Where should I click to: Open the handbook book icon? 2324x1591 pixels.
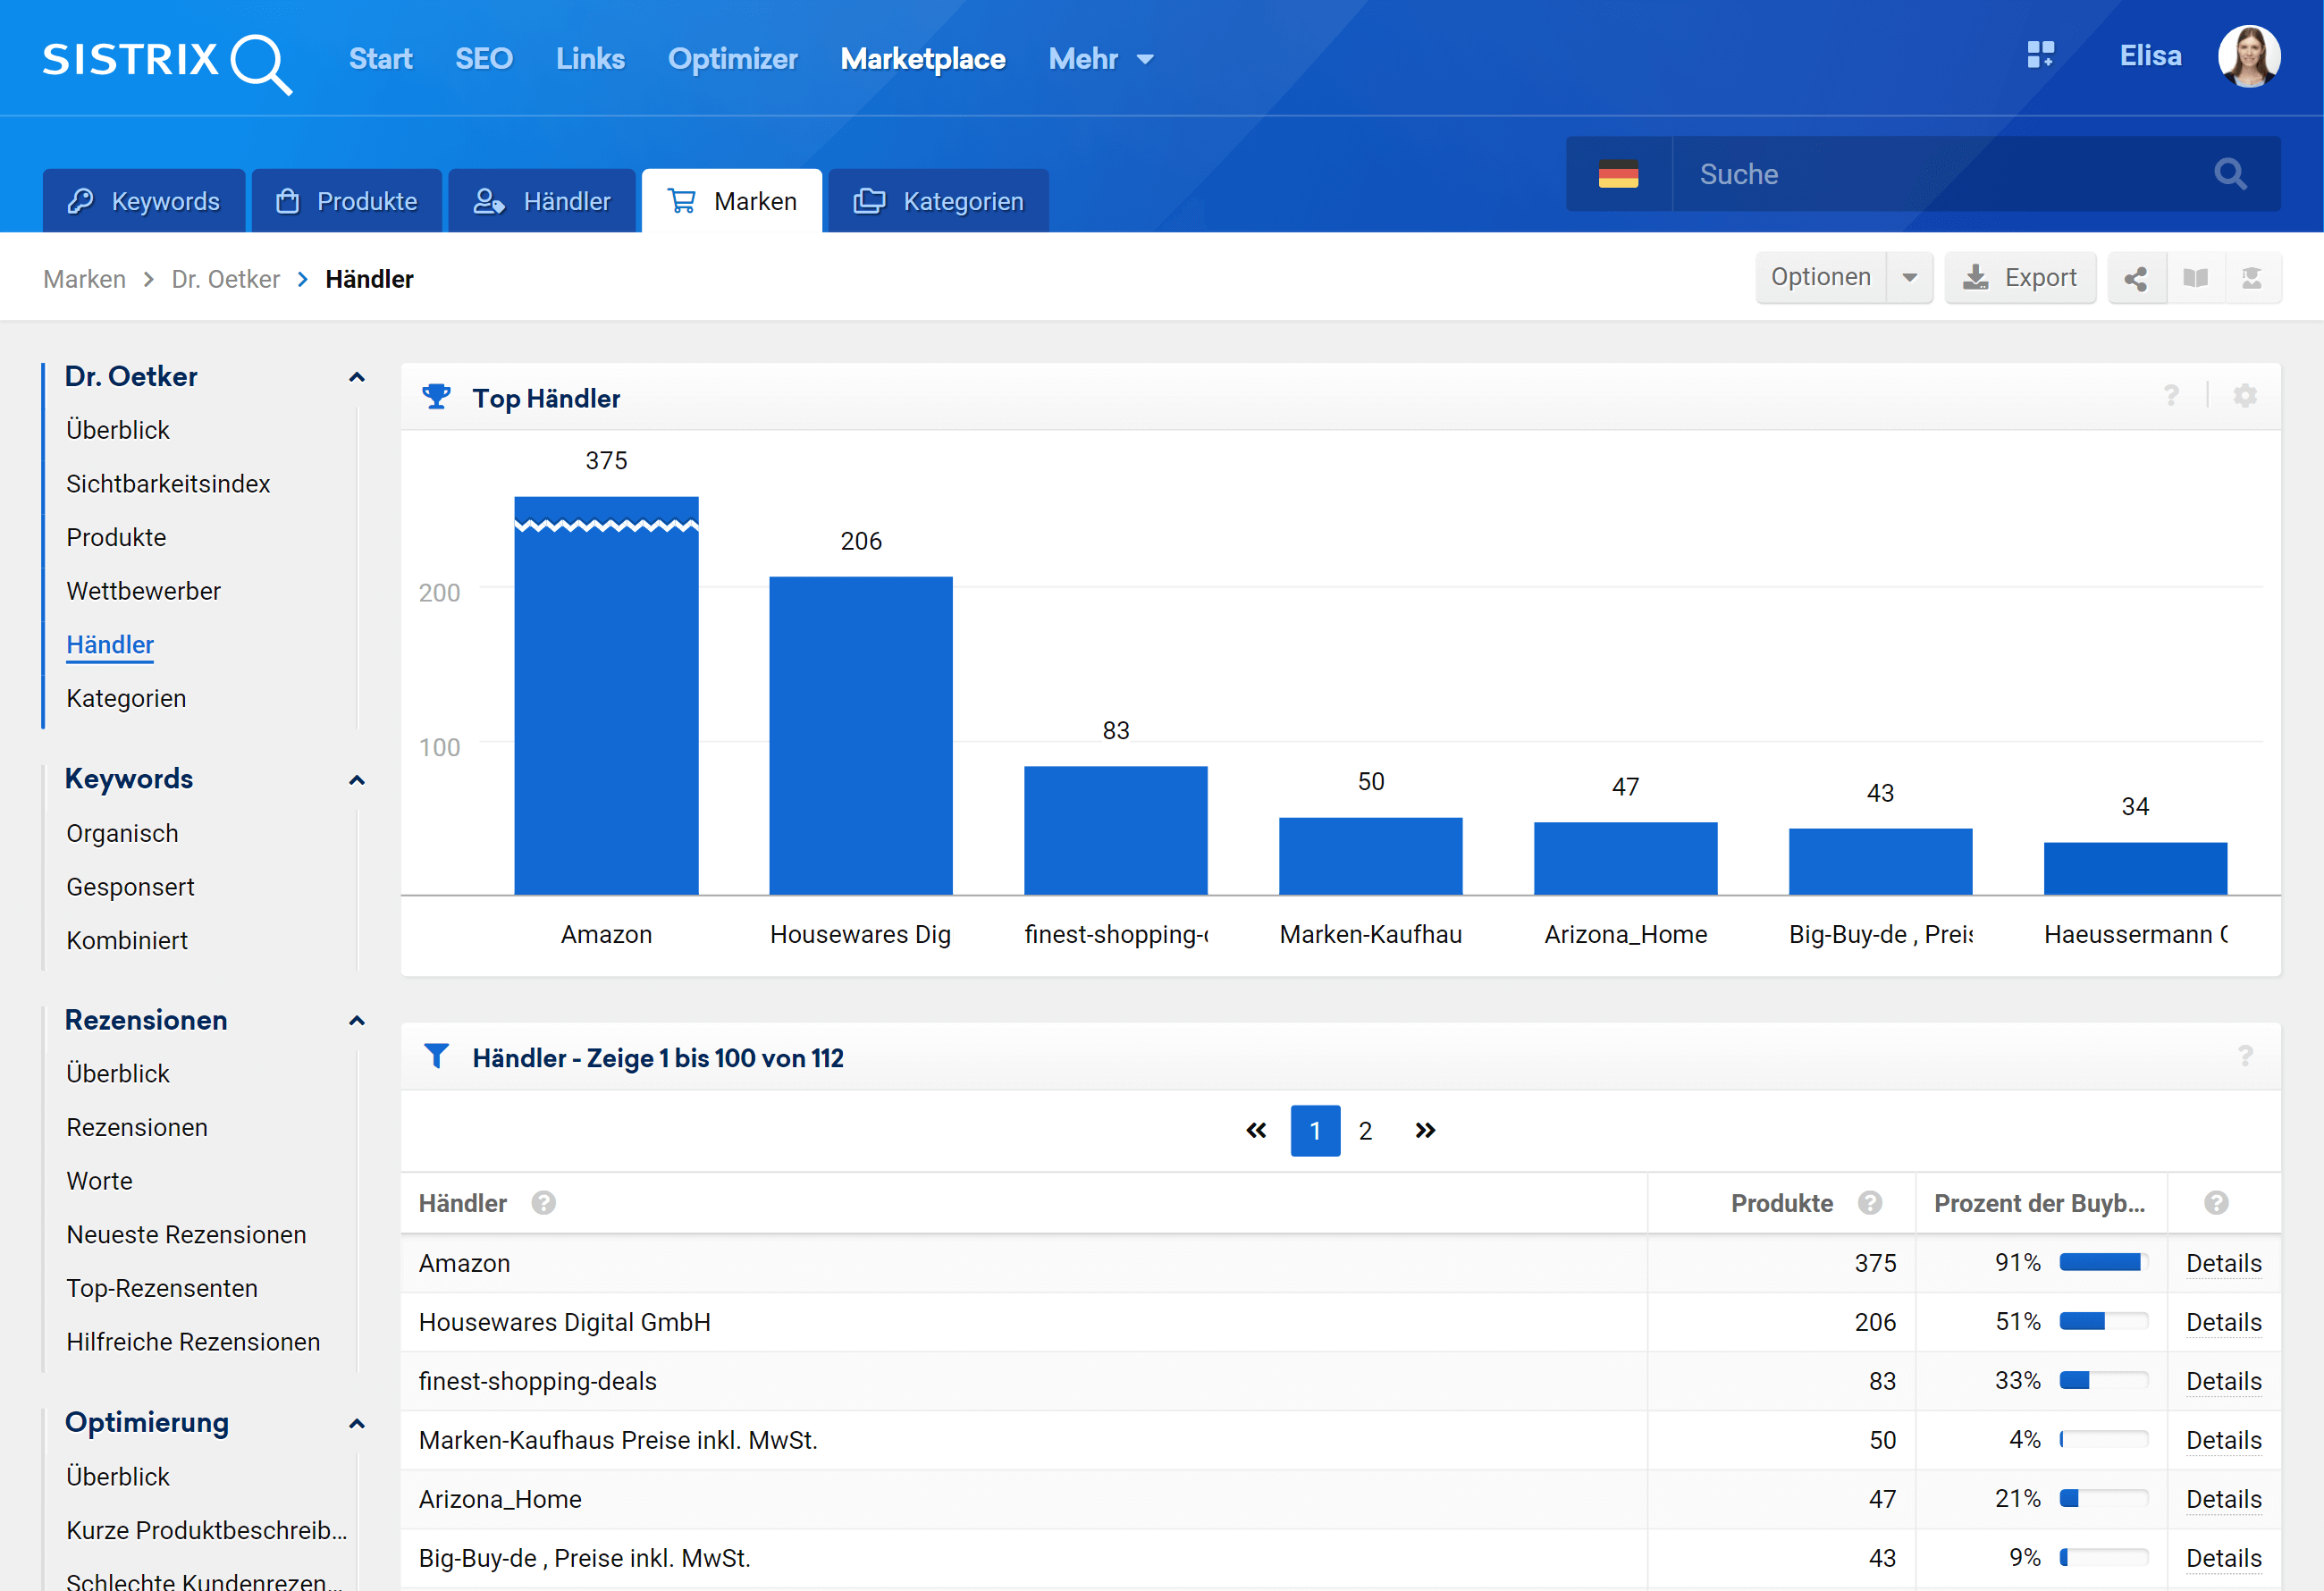(x=2195, y=278)
